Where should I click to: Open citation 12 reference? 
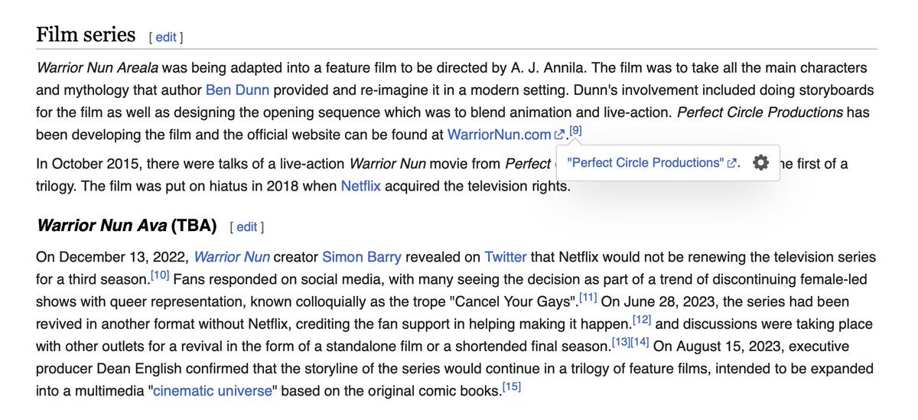(x=641, y=320)
